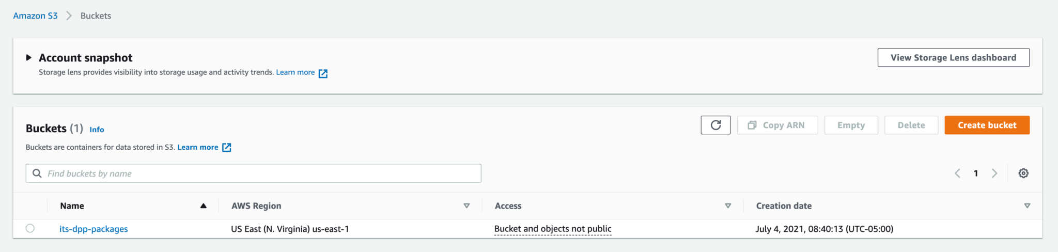Click the Copy ARN button
This screenshot has height=252, width=1058.
777,125
